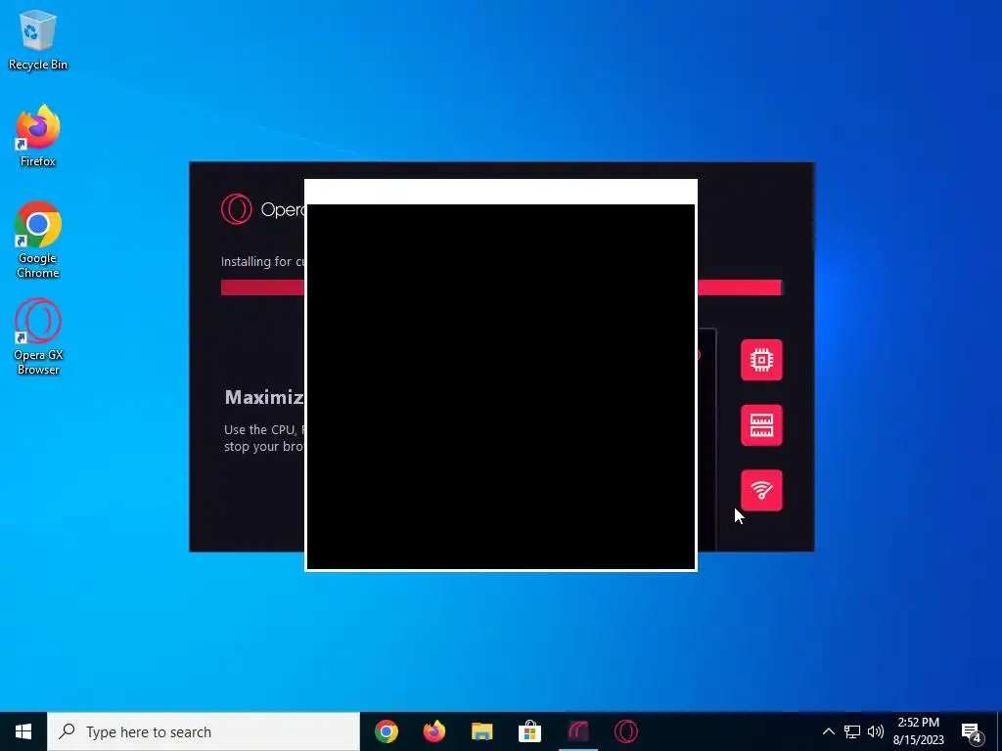This screenshot has height=751, width=1002.
Task: Click the Opera GX logo in installer
Action: click(x=237, y=209)
